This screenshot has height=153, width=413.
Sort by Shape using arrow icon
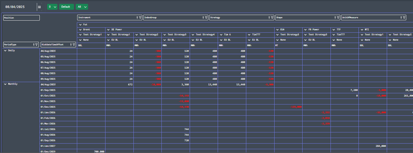[335, 18]
